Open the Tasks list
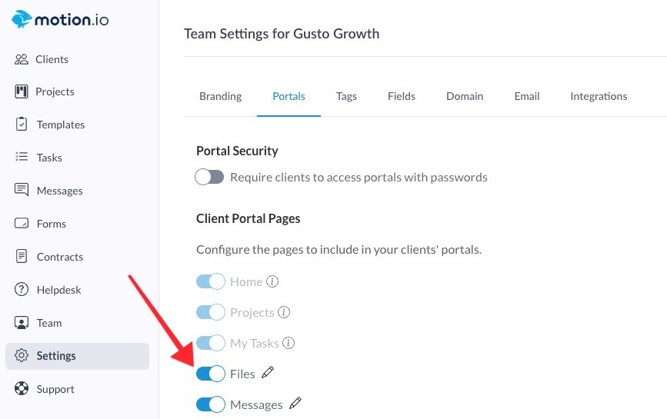The height and width of the screenshot is (419, 667). 49,158
